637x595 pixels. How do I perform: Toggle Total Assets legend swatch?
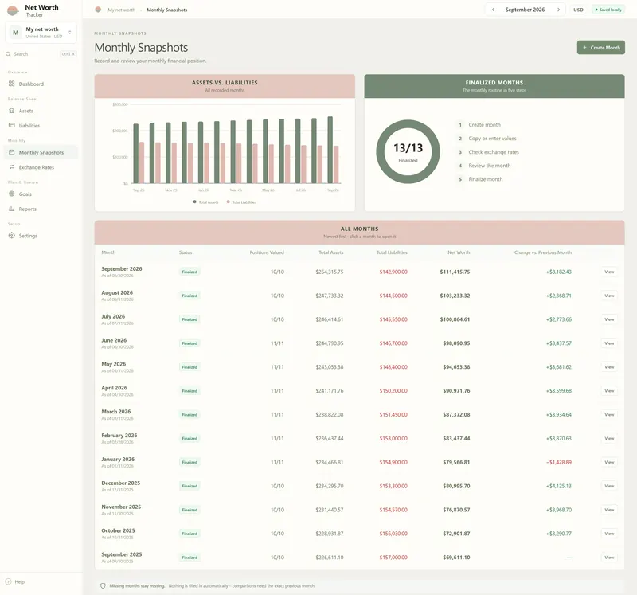tap(194, 202)
